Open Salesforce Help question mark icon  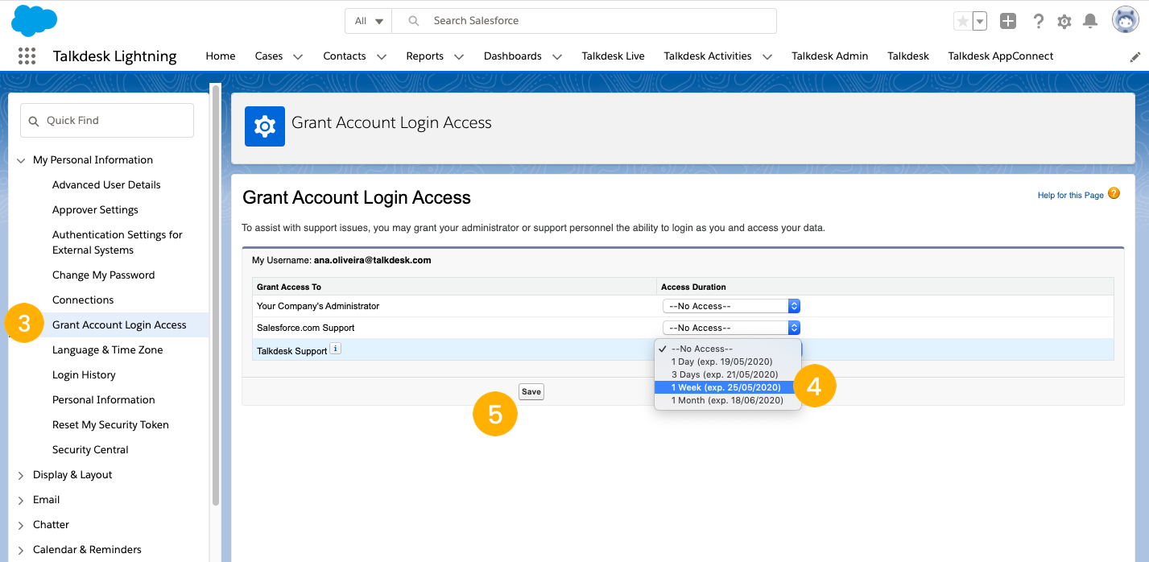pyautogui.click(x=1038, y=21)
